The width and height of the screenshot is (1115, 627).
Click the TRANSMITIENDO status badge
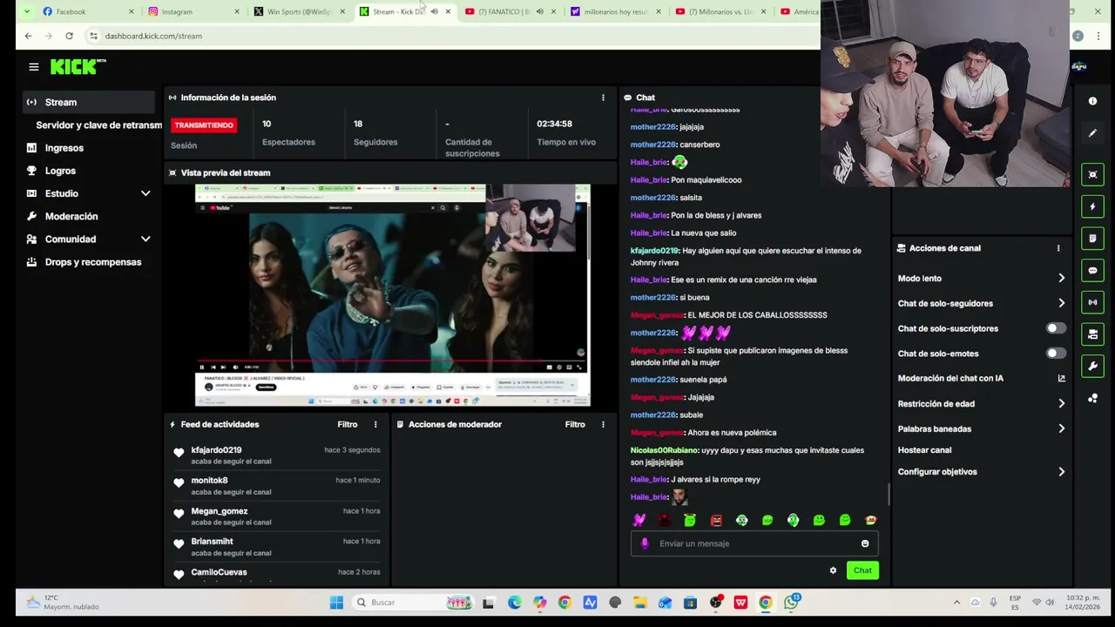(204, 125)
